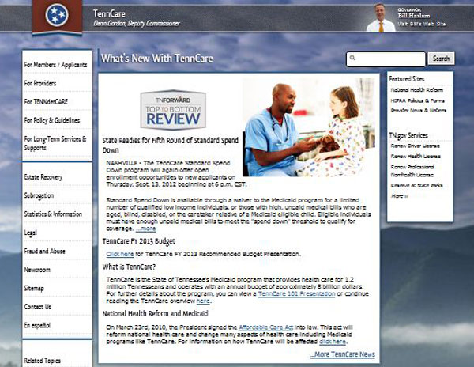The width and height of the screenshot is (474, 367).
Task: Open Provider News & Notices link
Action: pos(419,111)
